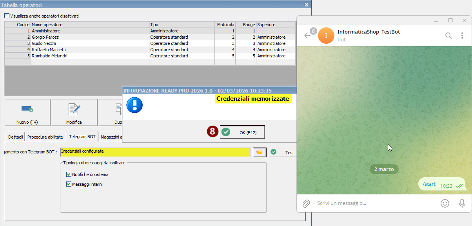Viewport: 472px width, 226px height.
Task: Uncheck Messaggi interni checkbox
Action: [x=69, y=184]
